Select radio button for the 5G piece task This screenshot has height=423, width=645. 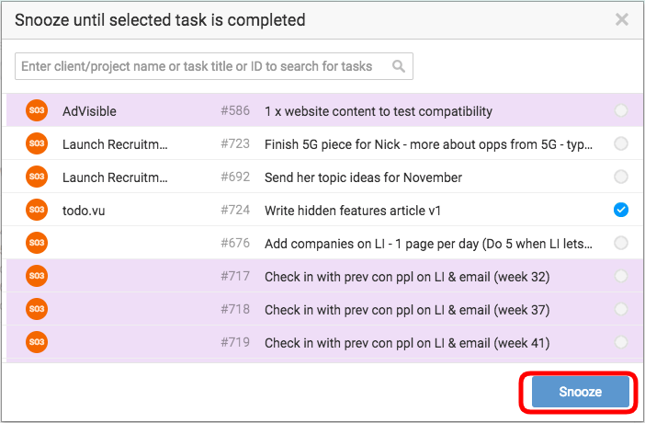[621, 144]
